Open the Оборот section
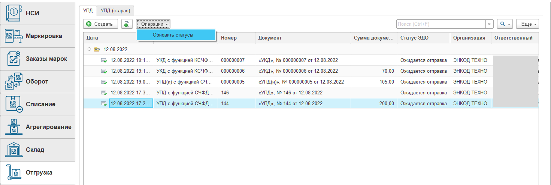The width and height of the screenshot is (551, 185). tap(37, 82)
